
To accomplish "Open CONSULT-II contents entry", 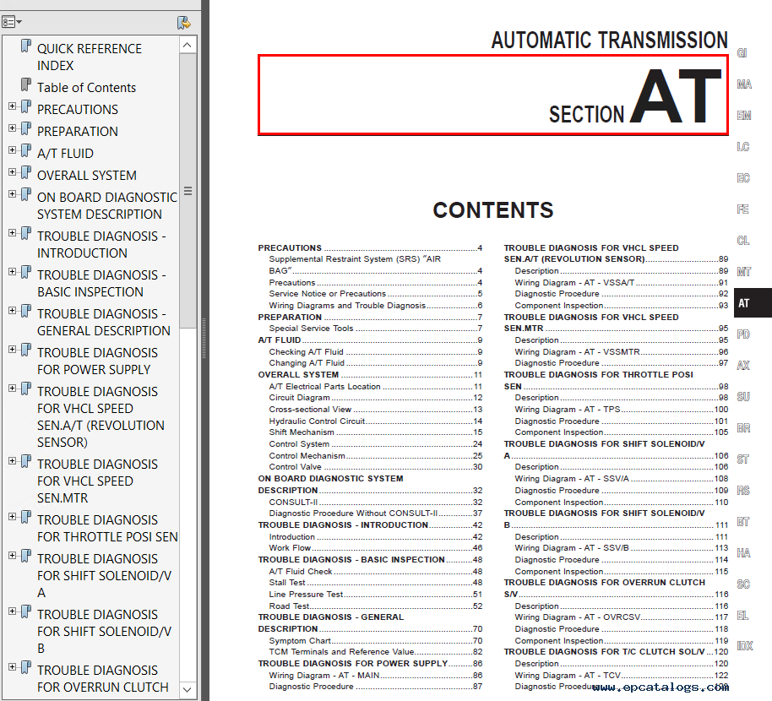I will coord(375,503).
